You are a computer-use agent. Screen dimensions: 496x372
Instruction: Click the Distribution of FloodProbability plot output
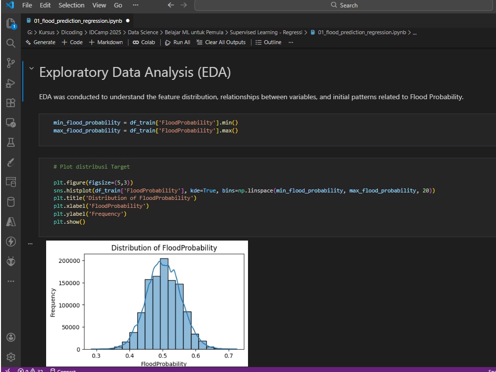pyautogui.click(x=147, y=304)
